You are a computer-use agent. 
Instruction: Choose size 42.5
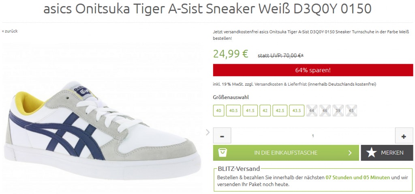(x=280, y=110)
